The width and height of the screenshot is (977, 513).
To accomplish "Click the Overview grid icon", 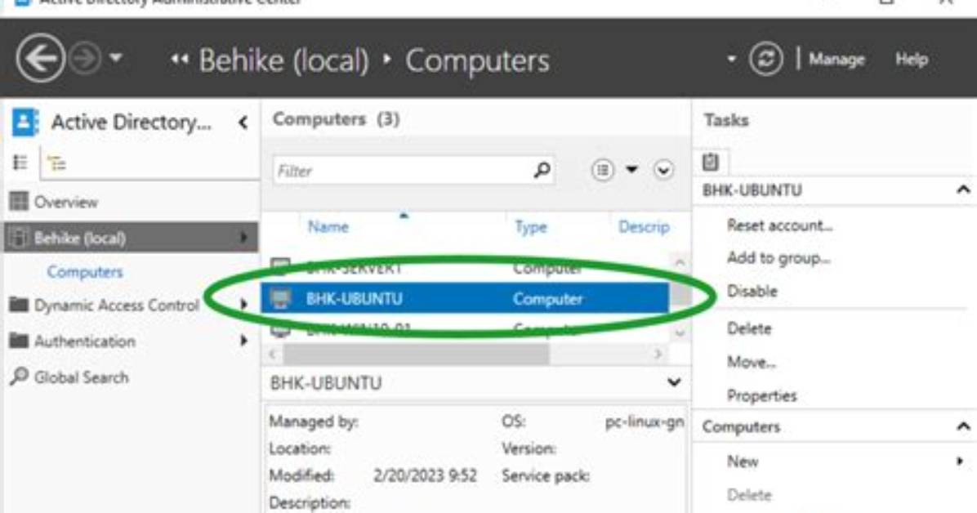I will click(x=19, y=201).
